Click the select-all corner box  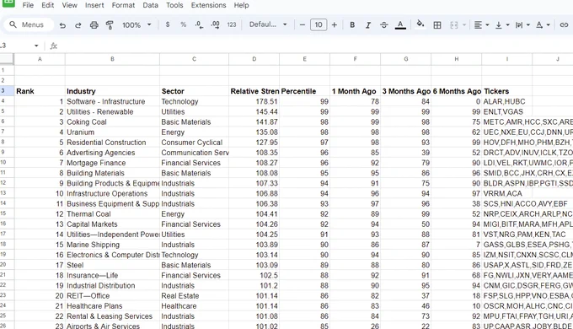tap(7, 59)
